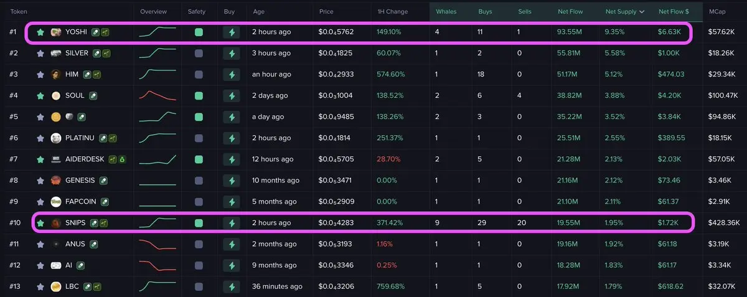Screen dimensions: 747x297
Task: Open the FAPCOIN token name link
Action: click(81, 202)
